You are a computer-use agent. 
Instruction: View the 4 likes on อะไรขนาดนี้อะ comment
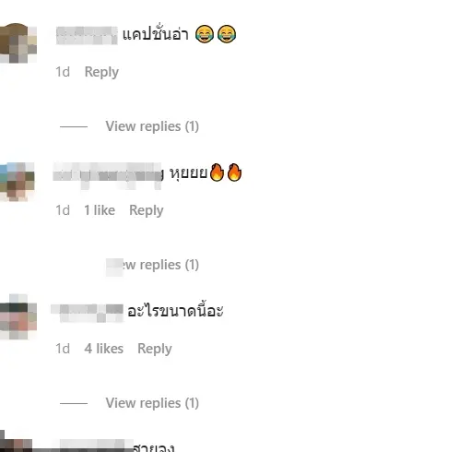(104, 349)
